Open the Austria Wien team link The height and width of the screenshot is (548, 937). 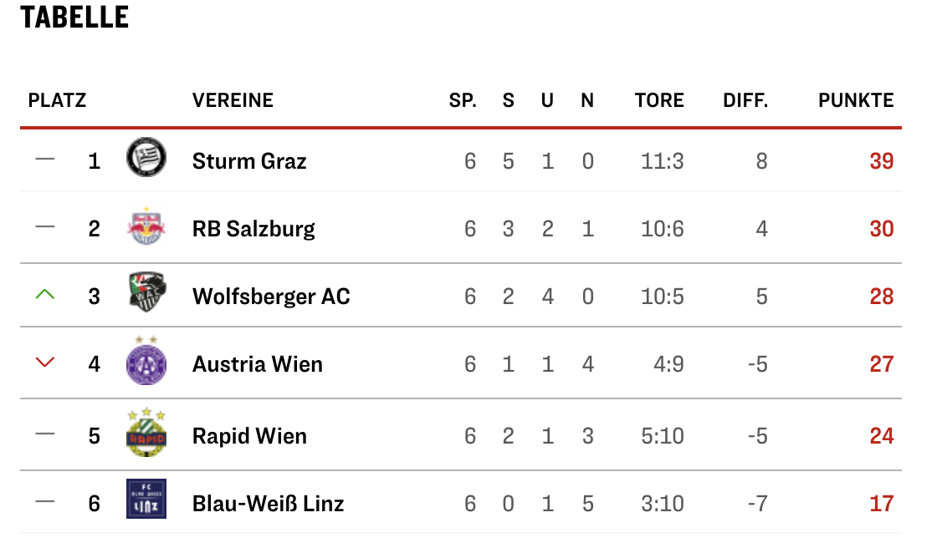(258, 364)
